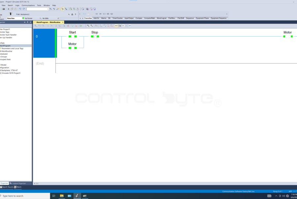Click the Who Active network icon beside Path

72,14
